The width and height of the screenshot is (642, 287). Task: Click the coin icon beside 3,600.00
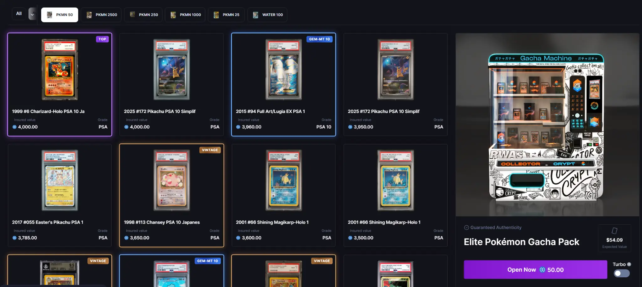pyautogui.click(x=238, y=238)
